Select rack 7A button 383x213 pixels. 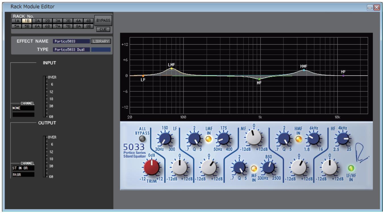click(x=58, y=26)
